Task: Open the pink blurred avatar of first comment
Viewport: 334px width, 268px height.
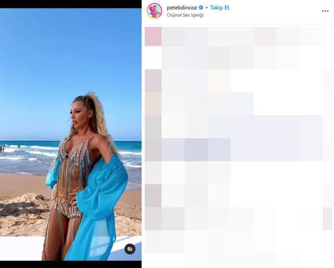Action: pyautogui.click(x=153, y=36)
